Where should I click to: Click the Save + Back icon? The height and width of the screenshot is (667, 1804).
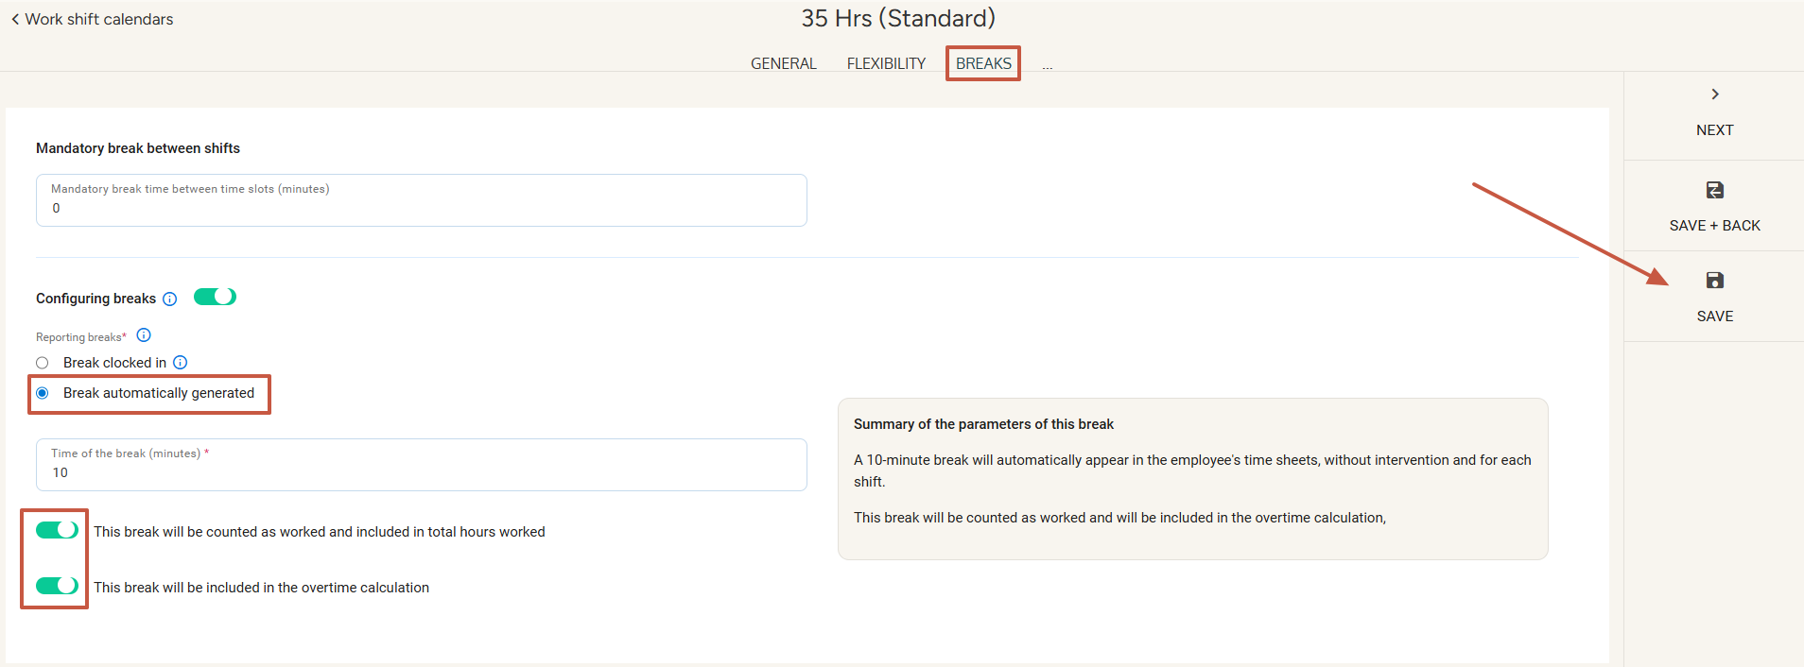1714,191
